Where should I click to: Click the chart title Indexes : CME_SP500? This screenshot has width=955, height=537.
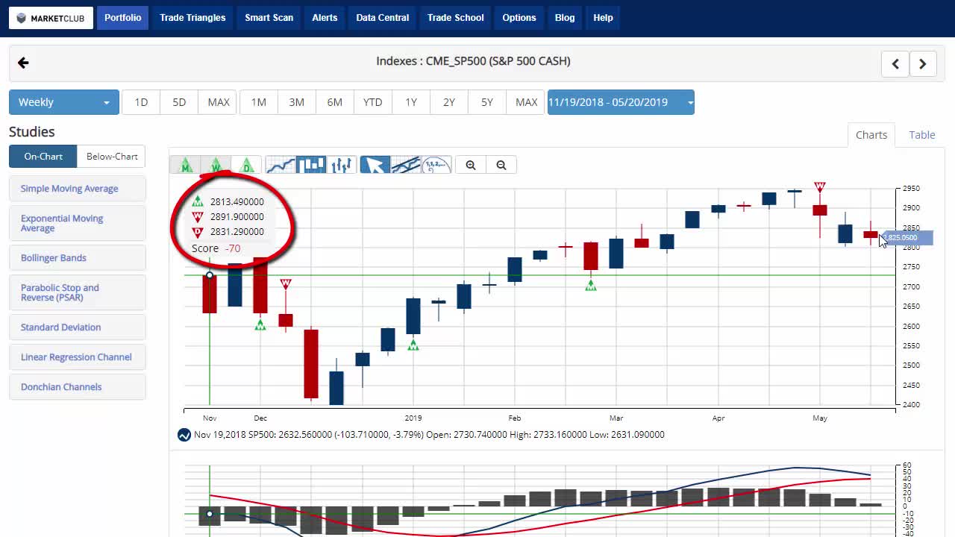(x=473, y=61)
